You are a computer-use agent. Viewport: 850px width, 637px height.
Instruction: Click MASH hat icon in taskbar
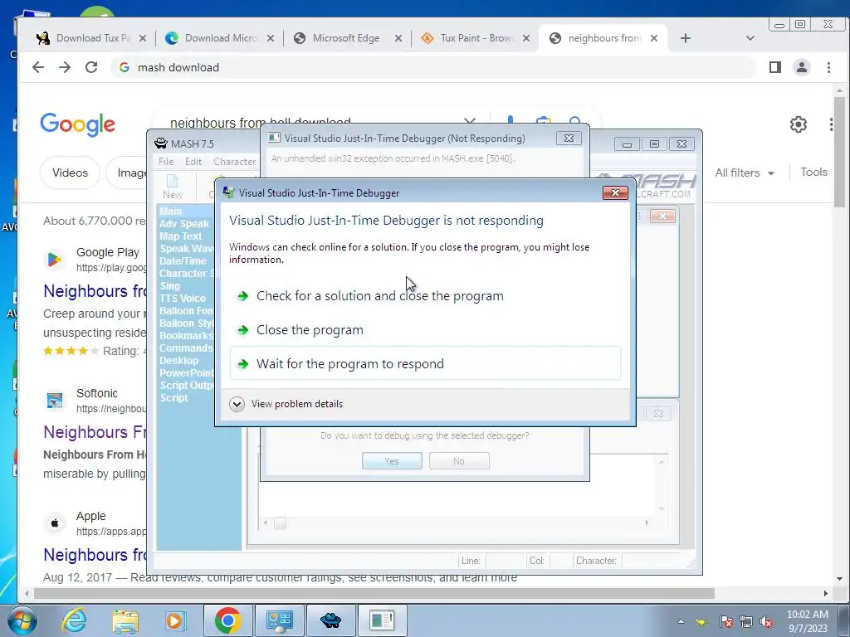click(330, 620)
